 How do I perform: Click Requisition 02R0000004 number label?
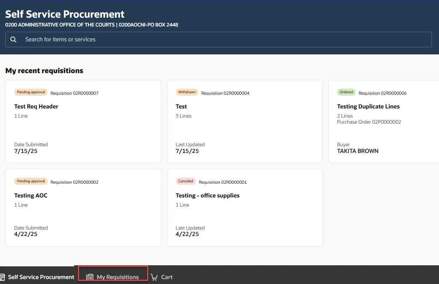(225, 93)
